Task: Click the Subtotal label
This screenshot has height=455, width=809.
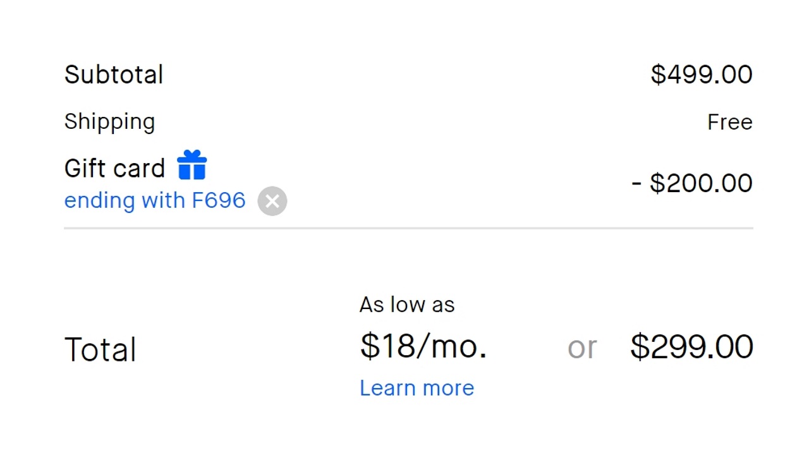Action: 114,75
